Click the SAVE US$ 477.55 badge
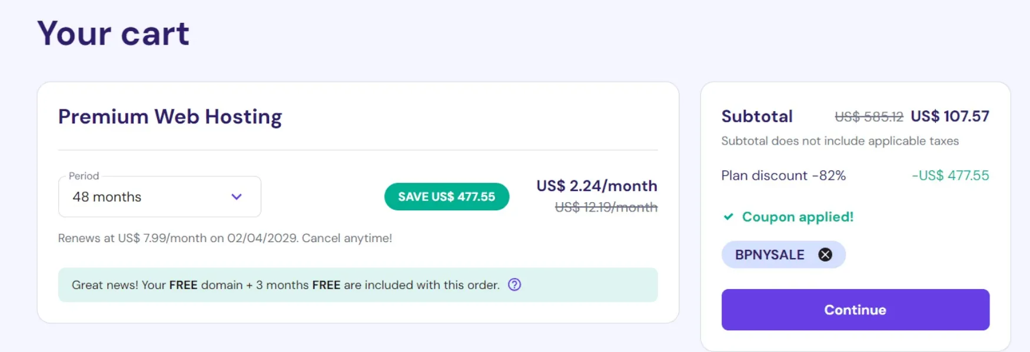The height and width of the screenshot is (352, 1030). pyautogui.click(x=446, y=196)
